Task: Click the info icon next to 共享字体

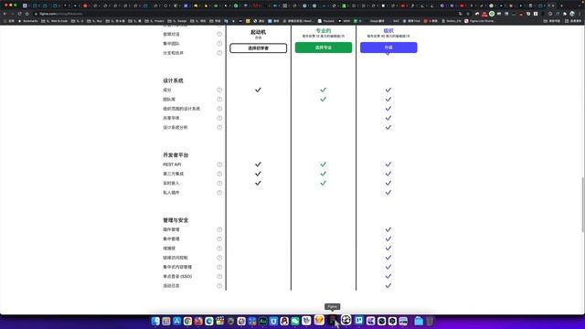Action: click(219, 118)
